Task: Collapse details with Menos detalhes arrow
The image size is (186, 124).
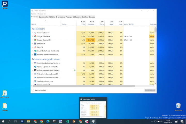Action: coord(33,90)
